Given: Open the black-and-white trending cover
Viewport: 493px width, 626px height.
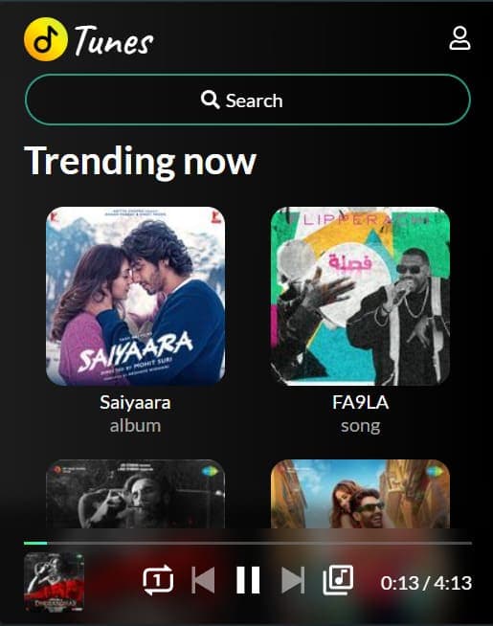Looking at the screenshot, I should pyautogui.click(x=135, y=494).
